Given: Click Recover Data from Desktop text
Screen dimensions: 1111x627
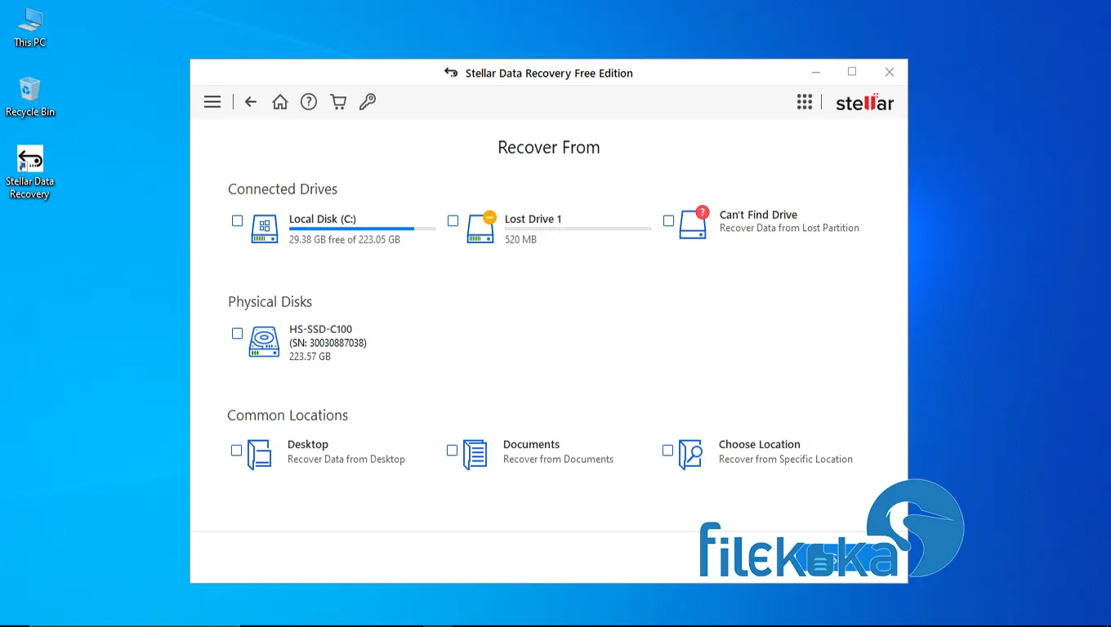Looking at the screenshot, I should [346, 459].
